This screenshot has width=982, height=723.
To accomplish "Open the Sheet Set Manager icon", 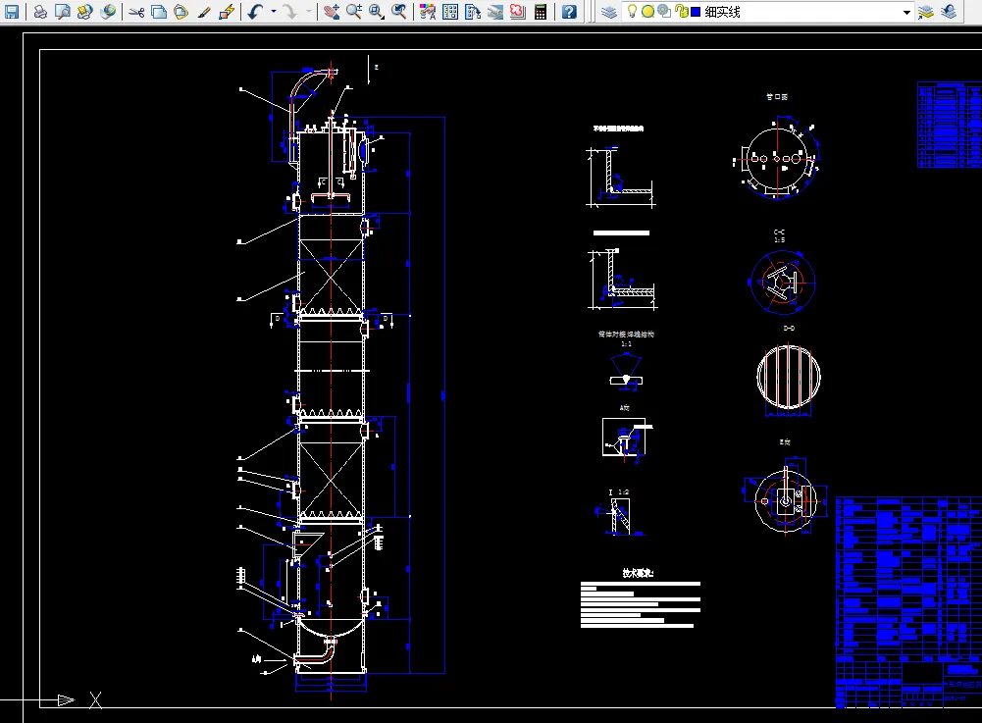I will (495, 11).
